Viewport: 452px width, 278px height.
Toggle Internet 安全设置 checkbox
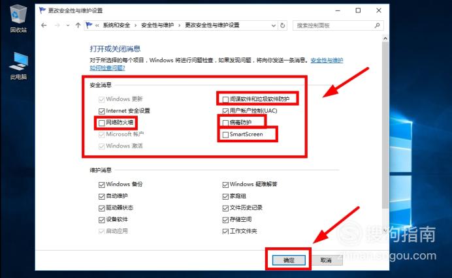[101, 111]
